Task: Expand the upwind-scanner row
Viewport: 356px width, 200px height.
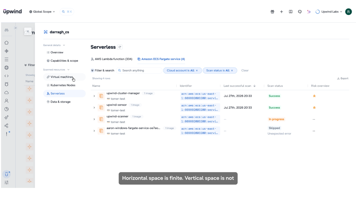Action: coord(94,119)
